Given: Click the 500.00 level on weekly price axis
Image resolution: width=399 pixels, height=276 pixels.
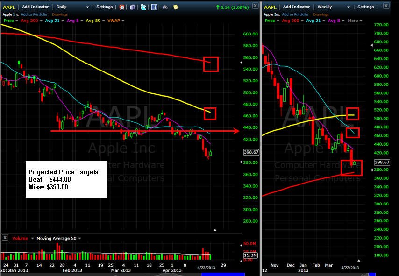Looking at the screenshot, I should point(381,119).
